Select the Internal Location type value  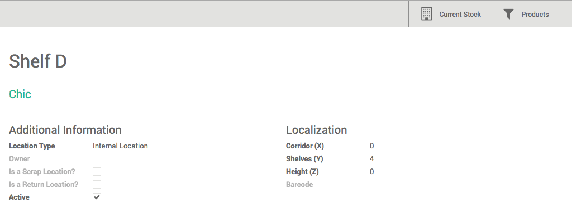pyautogui.click(x=121, y=146)
